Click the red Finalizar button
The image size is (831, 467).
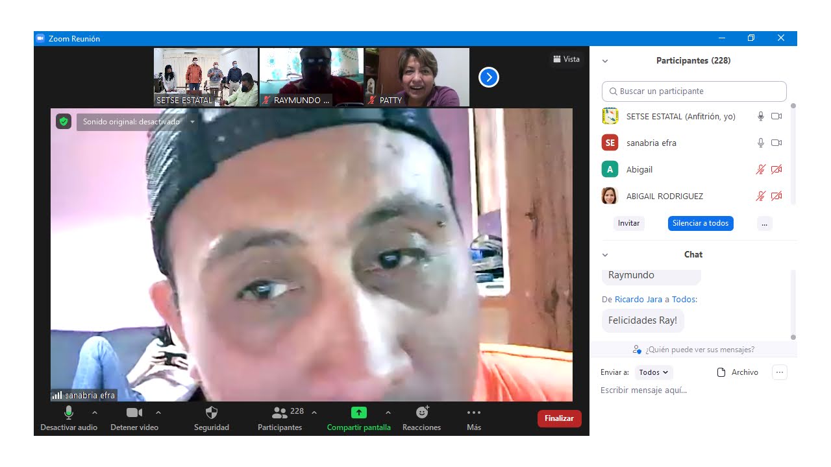[559, 418]
